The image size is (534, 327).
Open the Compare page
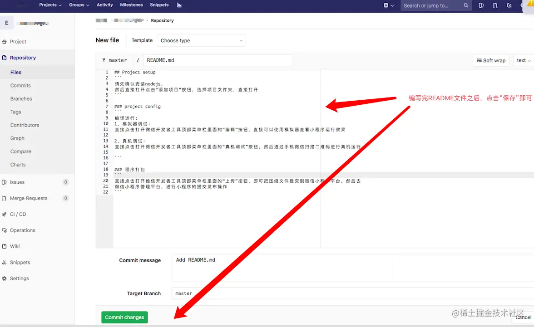click(x=21, y=151)
